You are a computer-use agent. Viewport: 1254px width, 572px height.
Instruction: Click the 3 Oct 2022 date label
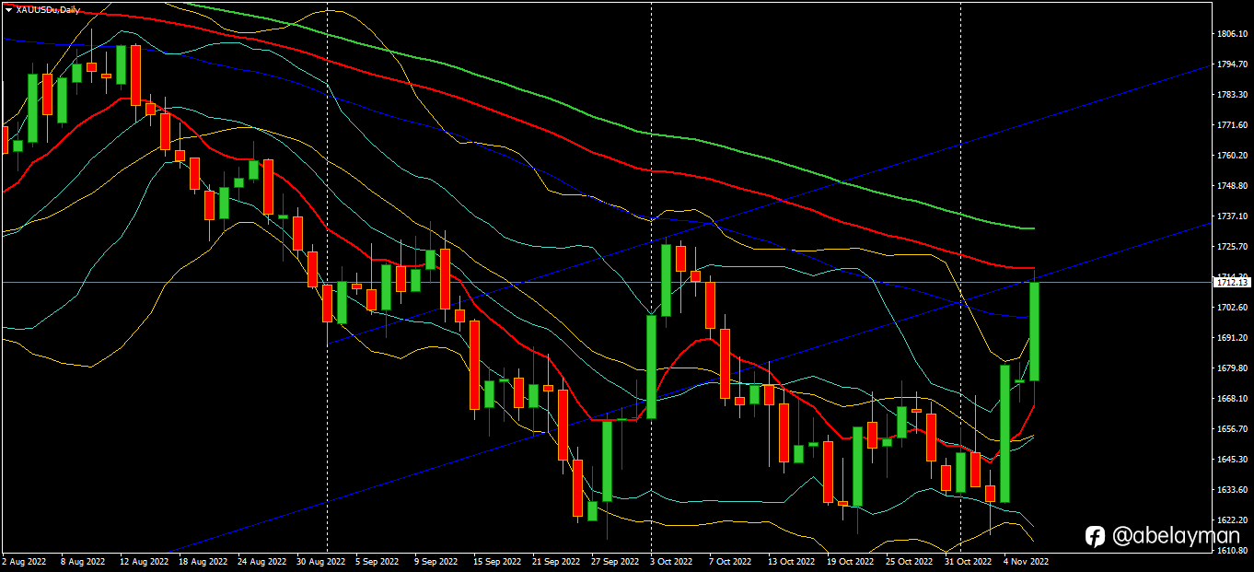672,561
